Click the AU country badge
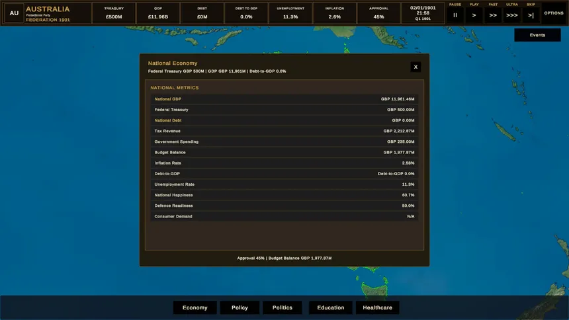 (x=14, y=13)
